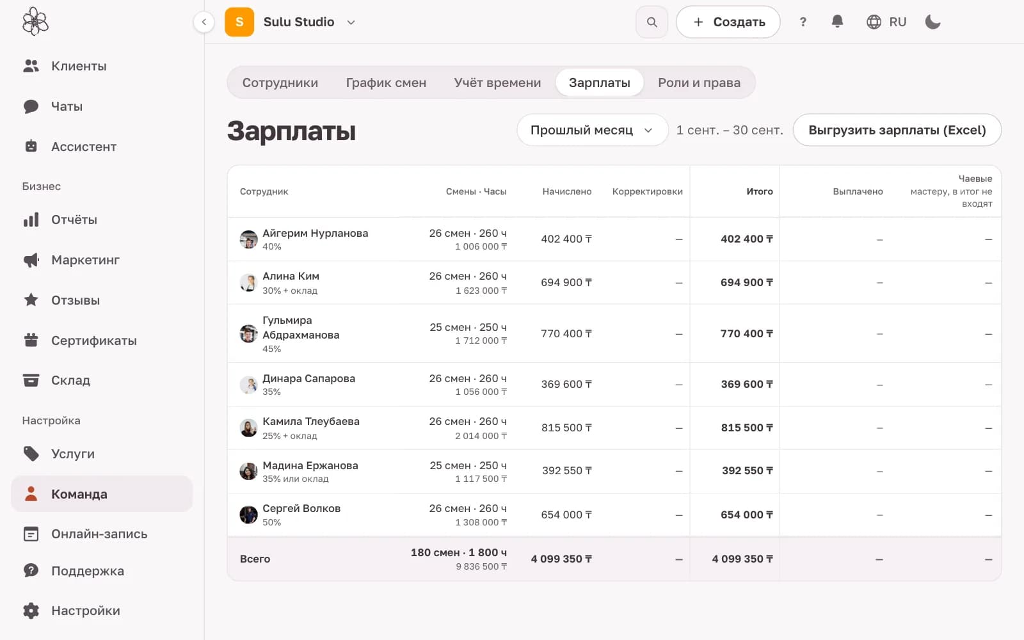Screen dimensions: 1024x640
Task: Open the Команда sidebar item
Action: coord(102,493)
